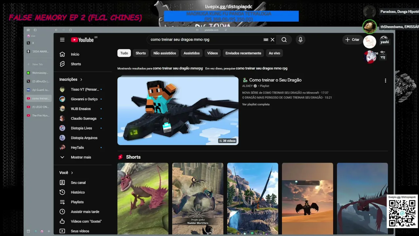This screenshot has width=419, height=236.
Task: Click the thumbs-up Vídeos com Gostei icon
Action: [x=62, y=221]
